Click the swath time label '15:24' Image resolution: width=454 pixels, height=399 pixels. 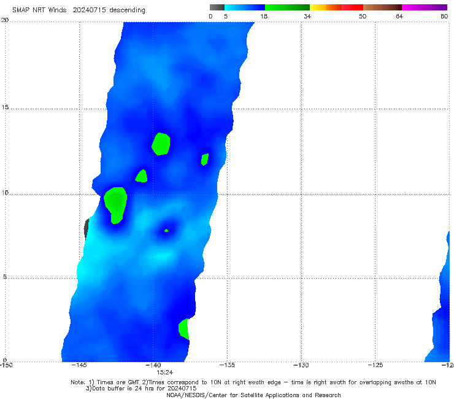click(x=165, y=373)
